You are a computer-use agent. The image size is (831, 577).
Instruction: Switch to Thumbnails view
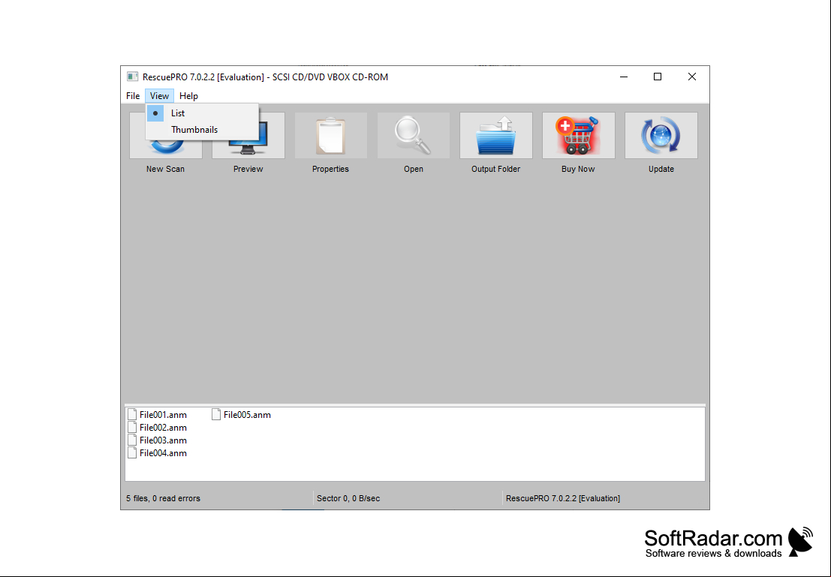(202, 129)
